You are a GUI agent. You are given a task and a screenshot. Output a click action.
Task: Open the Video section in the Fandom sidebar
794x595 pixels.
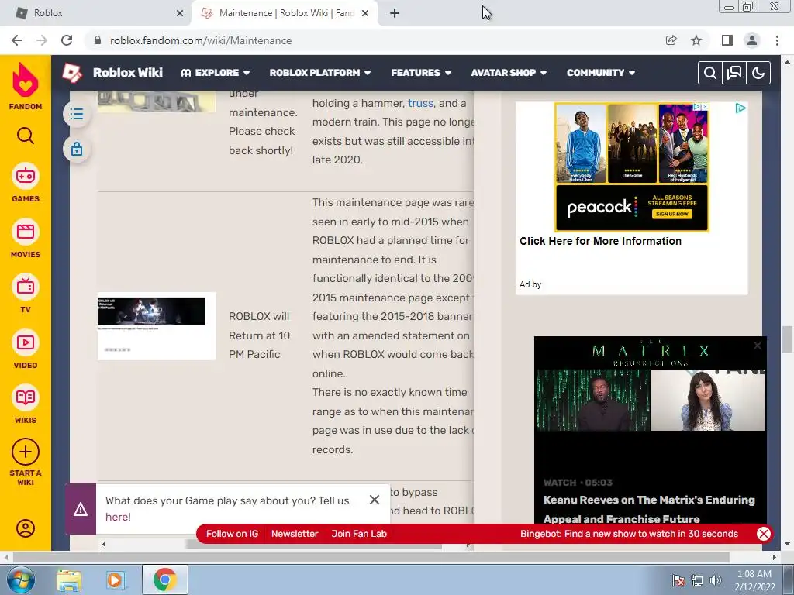pyautogui.click(x=26, y=349)
